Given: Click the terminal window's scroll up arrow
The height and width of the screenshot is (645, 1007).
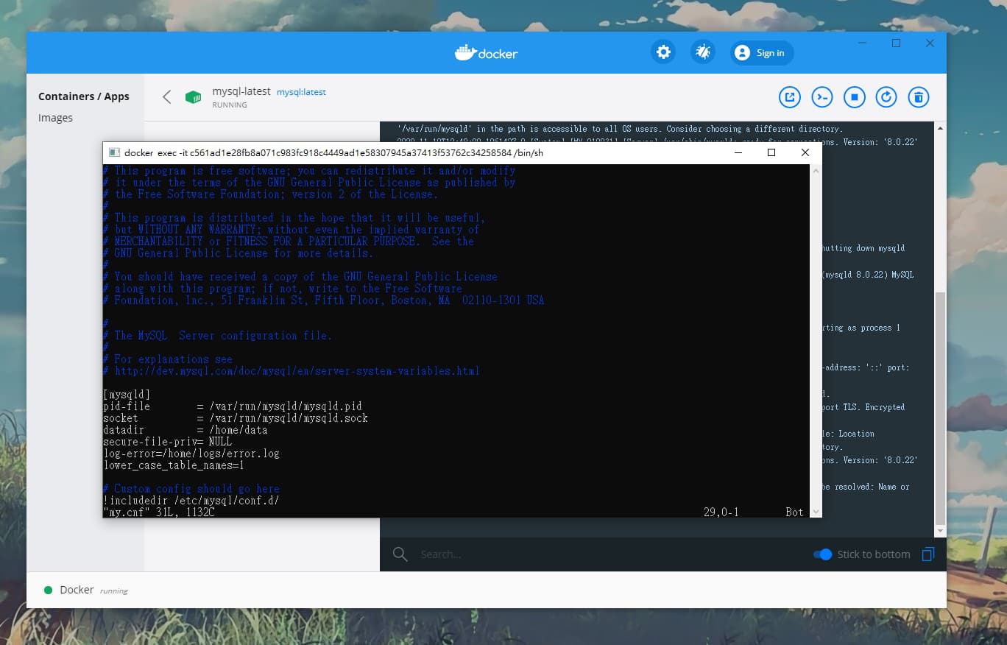Looking at the screenshot, I should point(816,170).
